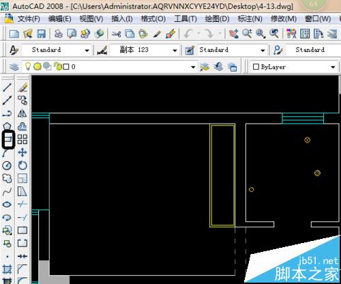
Task: Toggle layer 0 viewport freeze icon
Action: point(47,66)
